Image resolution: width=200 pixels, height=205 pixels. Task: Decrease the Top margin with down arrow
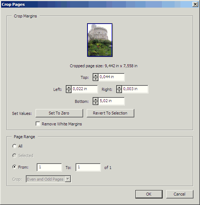(95, 79)
